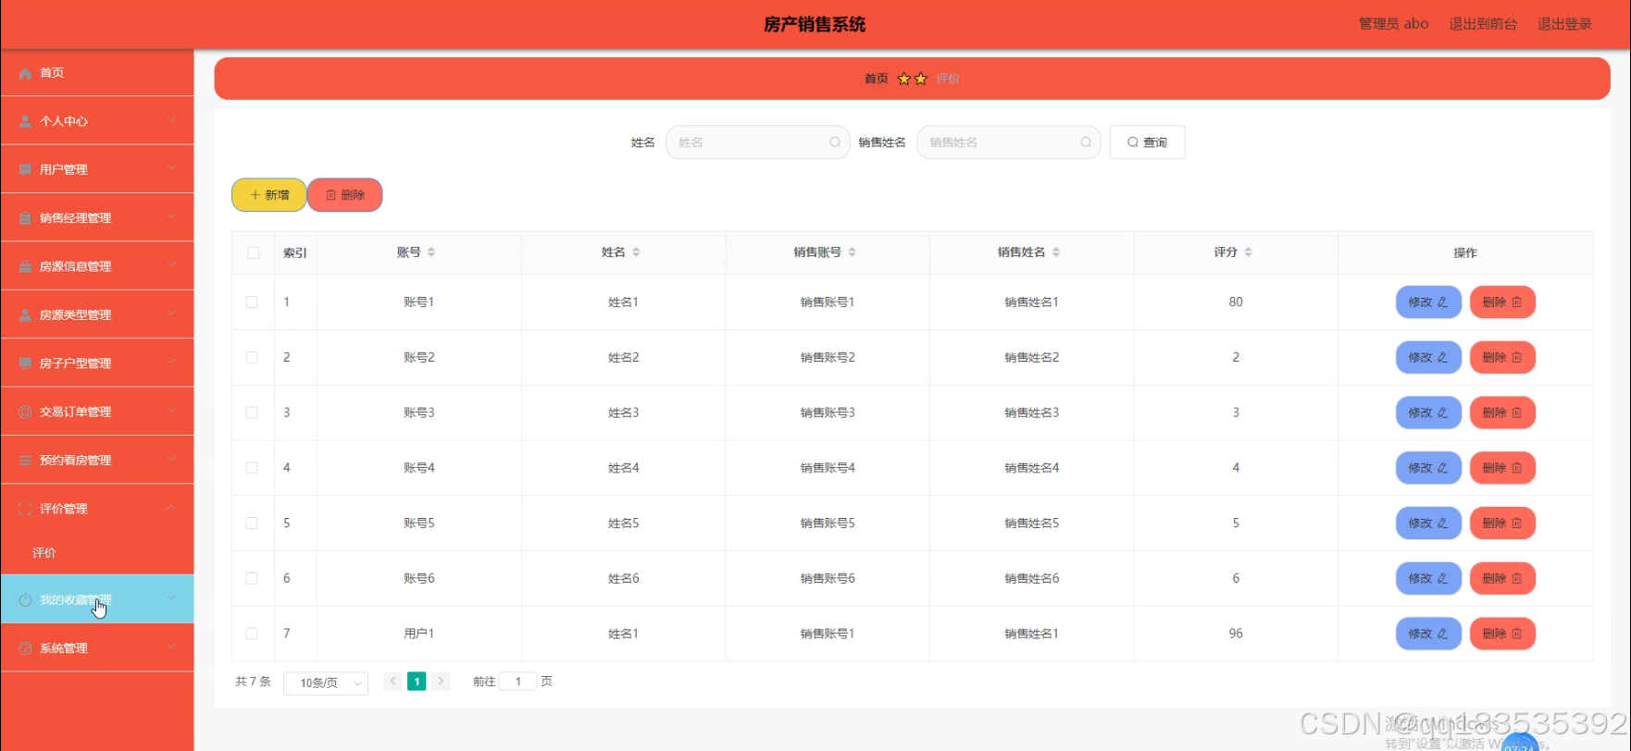Open 首页 in the sidebar
The image size is (1631, 751).
pyautogui.click(x=97, y=73)
